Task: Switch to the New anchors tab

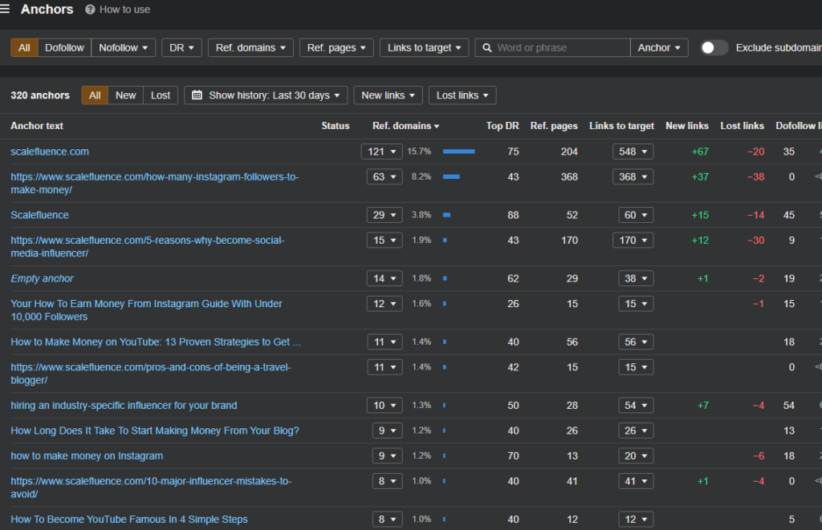Action: pyautogui.click(x=126, y=95)
